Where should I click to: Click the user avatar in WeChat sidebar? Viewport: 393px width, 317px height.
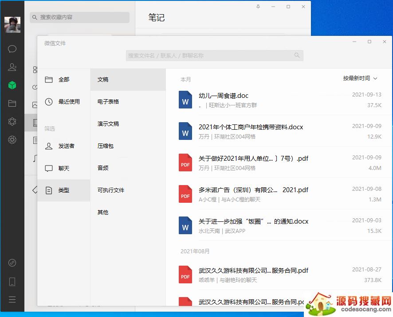[x=12, y=25]
